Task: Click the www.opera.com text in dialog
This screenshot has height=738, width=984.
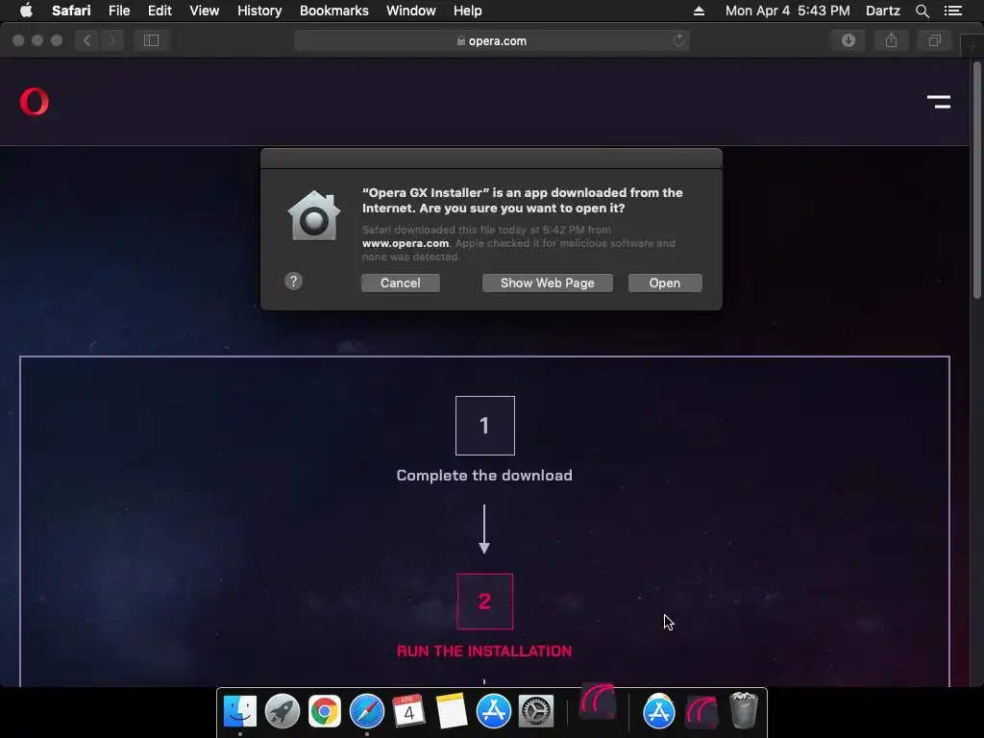Action: pyautogui.click(x=406, y=243)
